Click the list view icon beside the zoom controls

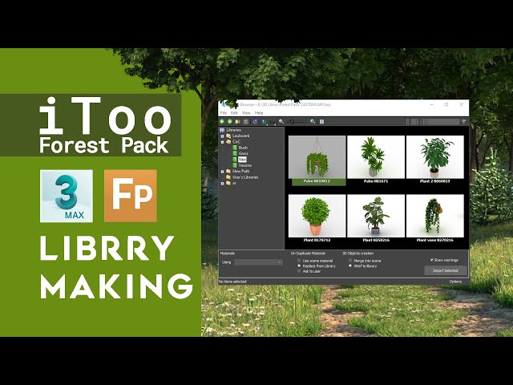pyautogui.click(x=321, y=121)
